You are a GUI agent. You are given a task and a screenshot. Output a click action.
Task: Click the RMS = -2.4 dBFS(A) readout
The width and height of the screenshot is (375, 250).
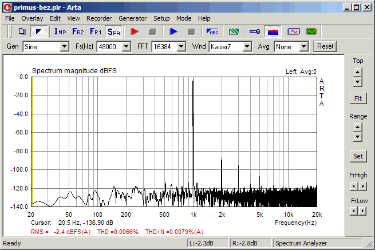coord(61,232)
